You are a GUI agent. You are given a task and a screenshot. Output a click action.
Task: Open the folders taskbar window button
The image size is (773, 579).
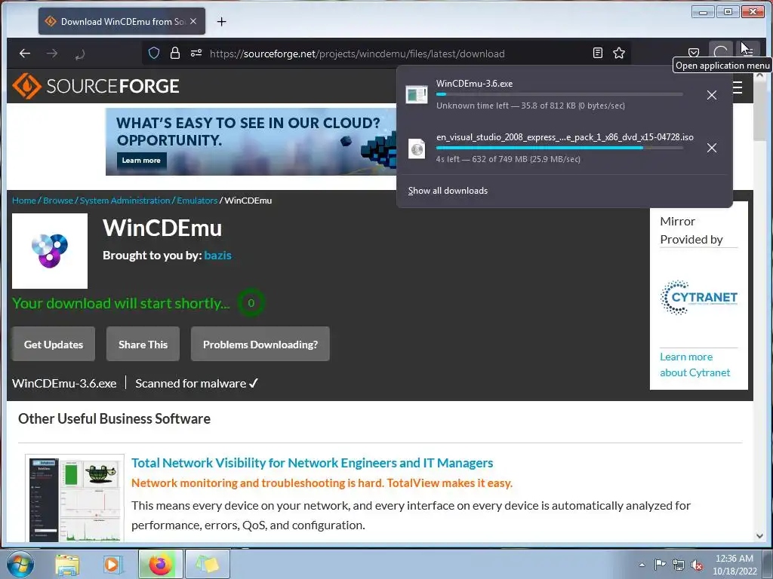pyautogui.click(x=207, y=565)
